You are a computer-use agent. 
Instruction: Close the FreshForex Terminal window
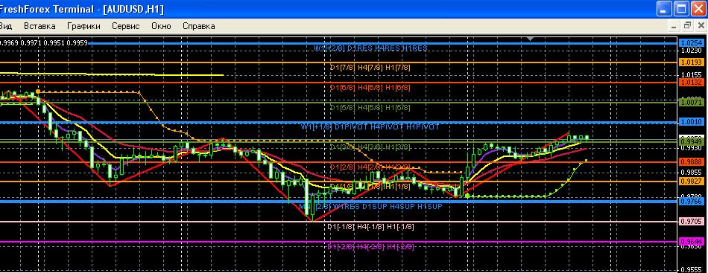point(698,9)
